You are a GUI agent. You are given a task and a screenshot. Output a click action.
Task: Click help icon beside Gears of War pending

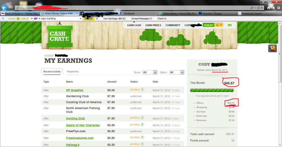pyautogui.click(x=142, y=124)
